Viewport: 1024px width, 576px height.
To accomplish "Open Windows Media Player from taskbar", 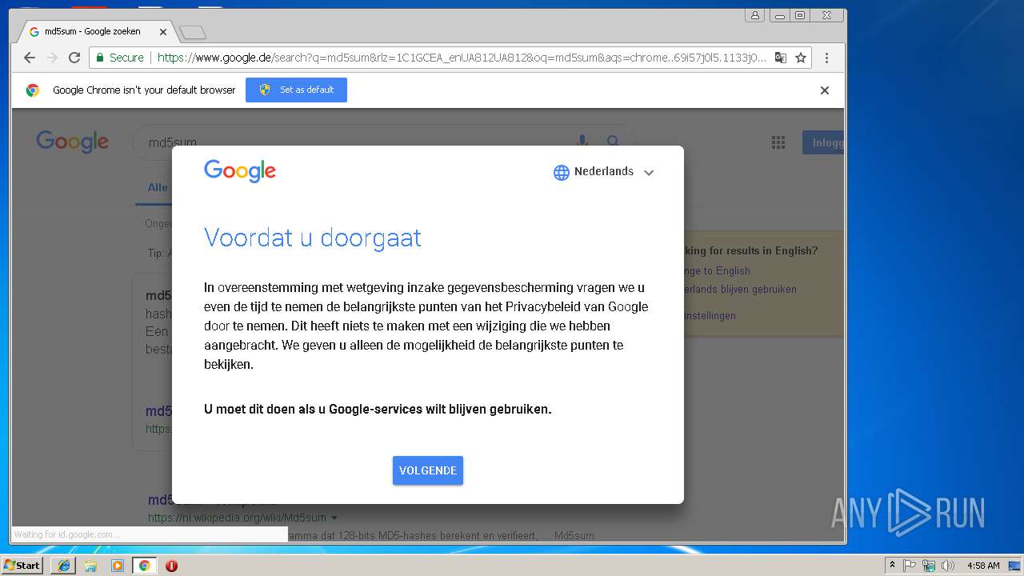I will [x=118, y=566].
